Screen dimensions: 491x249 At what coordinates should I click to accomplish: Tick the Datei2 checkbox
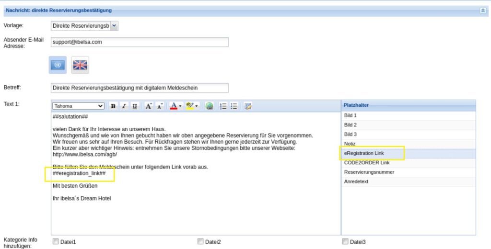[x=200, y=242]
